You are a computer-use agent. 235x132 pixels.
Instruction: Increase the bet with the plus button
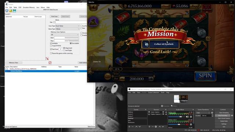151,78
